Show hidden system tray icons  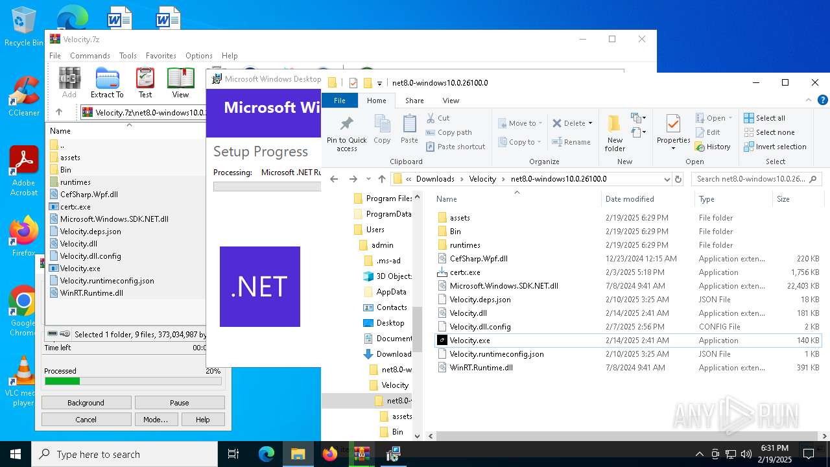[x=699, y=454]
